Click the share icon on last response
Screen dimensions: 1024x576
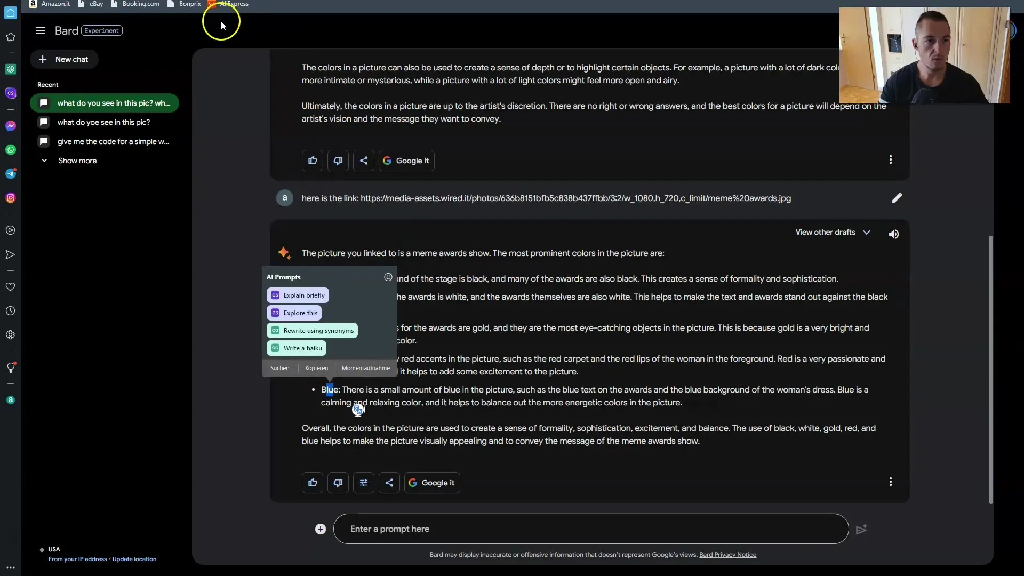tap(389, 482)
